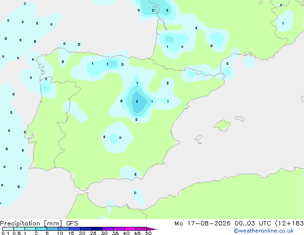Select the 35–40 mm legend color swatch

point(119,229)
